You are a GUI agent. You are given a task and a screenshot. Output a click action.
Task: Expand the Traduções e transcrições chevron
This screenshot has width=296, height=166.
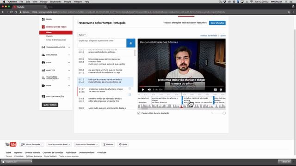(69, 78)
